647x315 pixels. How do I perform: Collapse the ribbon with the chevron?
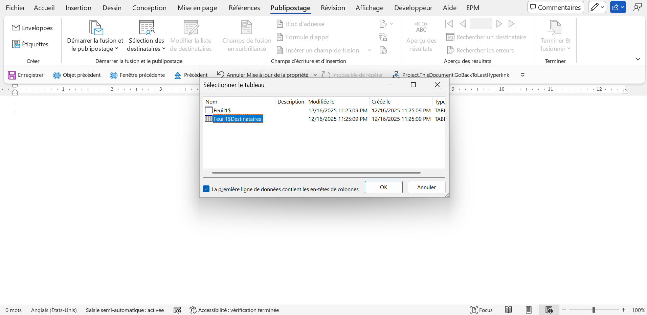(638, 59)
